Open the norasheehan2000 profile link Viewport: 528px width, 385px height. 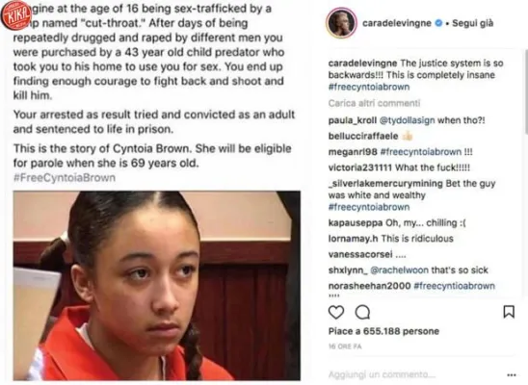click(x=369, y=286)
